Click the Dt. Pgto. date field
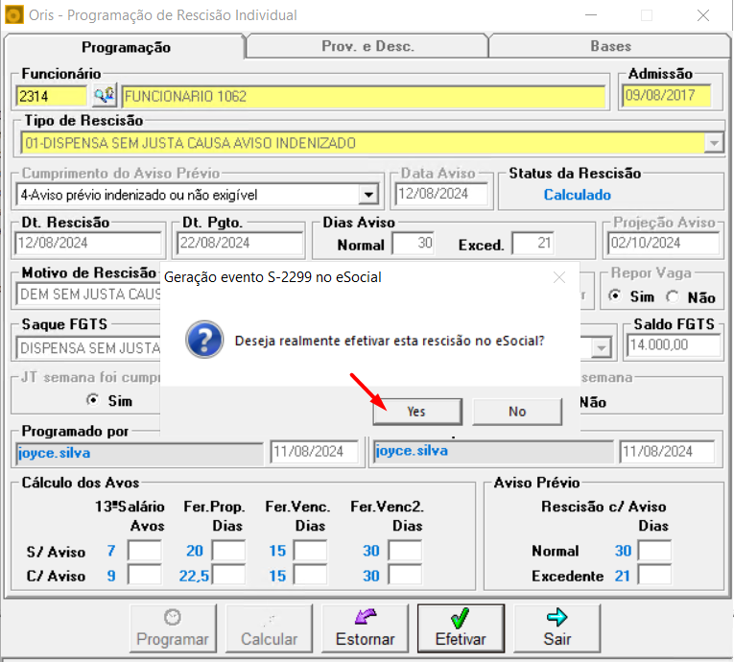The image size is (734, 662). pos(239,244)
